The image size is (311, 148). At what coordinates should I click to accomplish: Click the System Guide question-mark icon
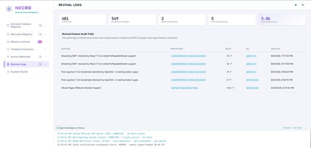tap(8, 72)
